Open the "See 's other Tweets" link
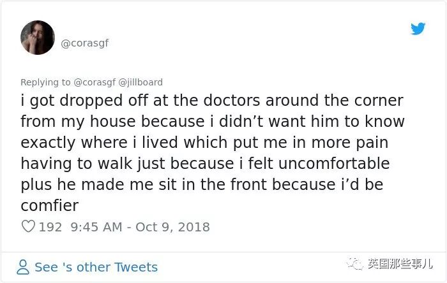This screenshot has height=283, width=447. [96, 267]
